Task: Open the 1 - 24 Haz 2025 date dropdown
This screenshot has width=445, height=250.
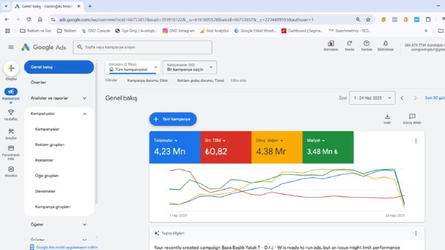Action: click(x=372, y=98)
